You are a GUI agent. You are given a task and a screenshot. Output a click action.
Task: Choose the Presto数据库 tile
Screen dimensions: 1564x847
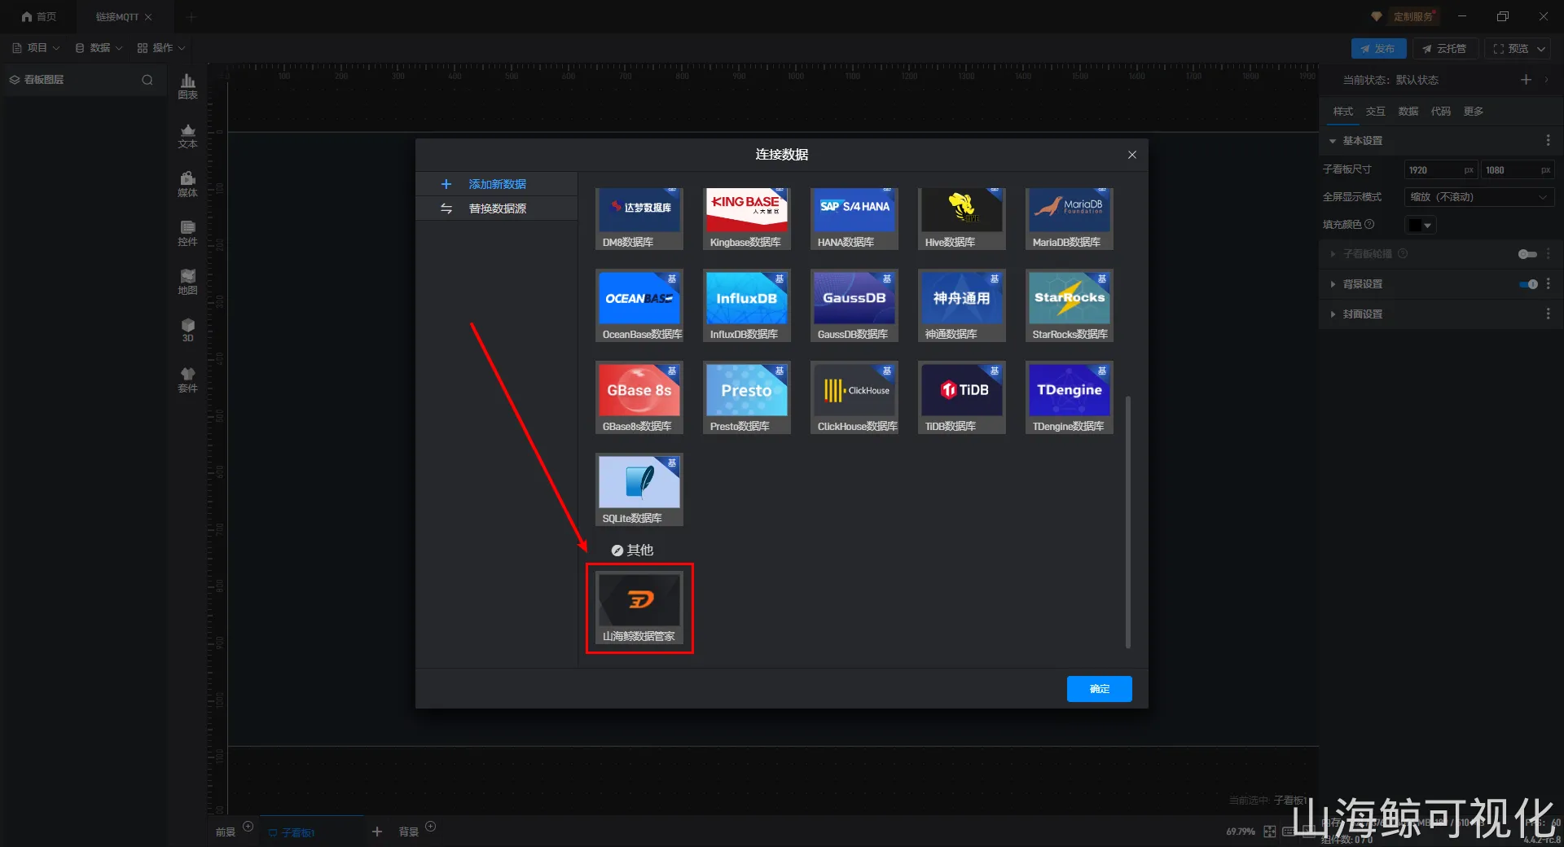[x=747, y=397]
